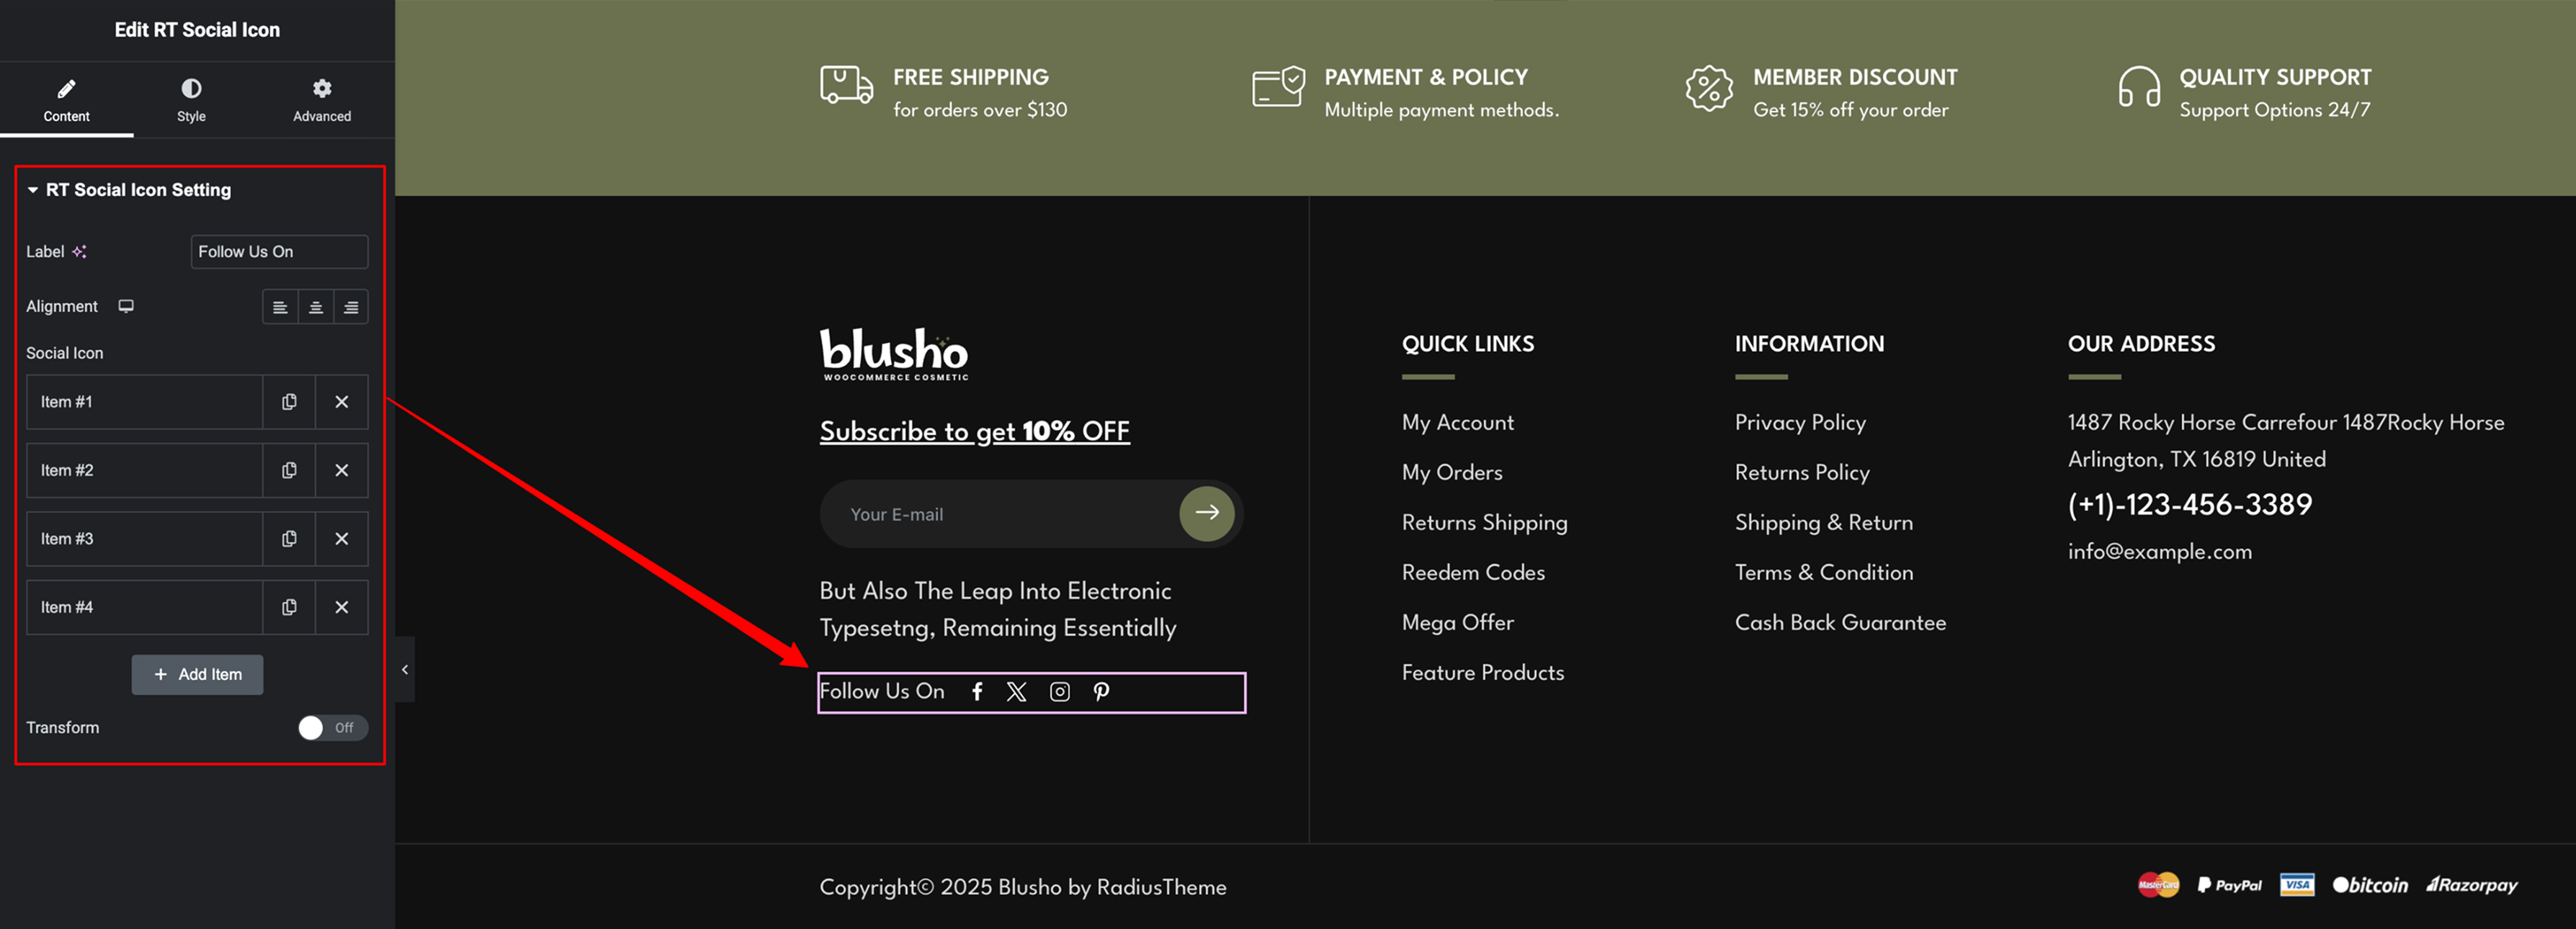Image resolution: width=2576 pixels, height=929 pixels.
Task: Click the Instagram icon in footer
Action: point(1060,692)
